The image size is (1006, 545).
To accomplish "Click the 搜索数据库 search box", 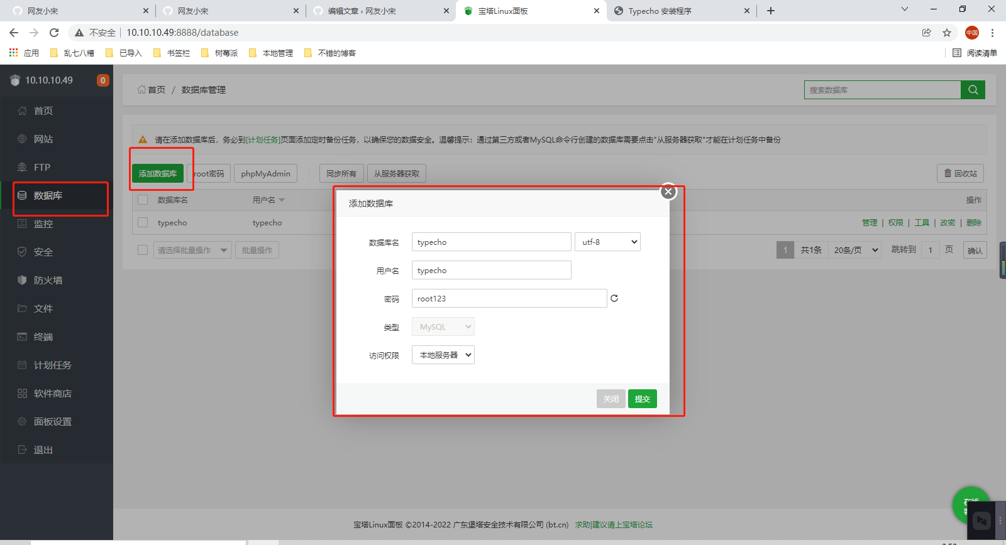I will (x=882, y=90).
